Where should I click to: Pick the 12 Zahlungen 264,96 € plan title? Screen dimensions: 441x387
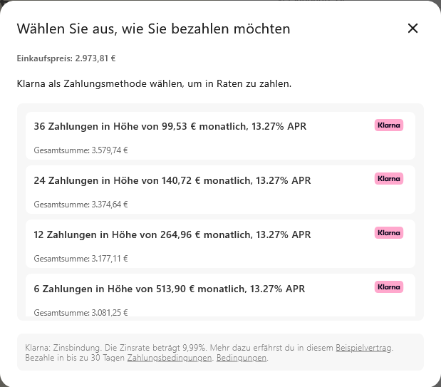tap(172, 235)
